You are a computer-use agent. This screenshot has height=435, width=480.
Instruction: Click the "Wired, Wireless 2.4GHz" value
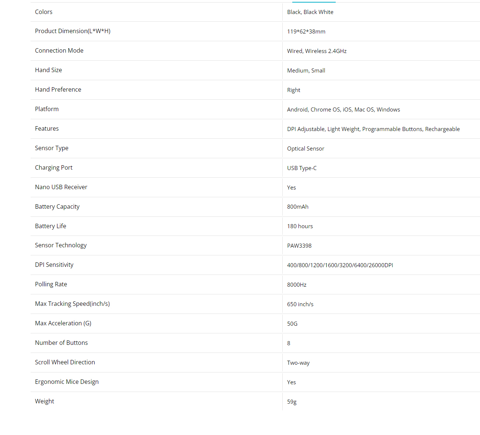[317, 51]
